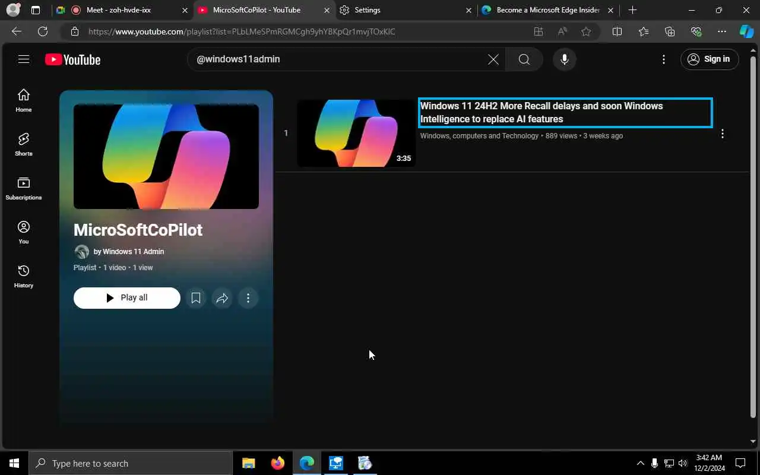Refresh the current page
760x475 pixels.
click(43, 31)
